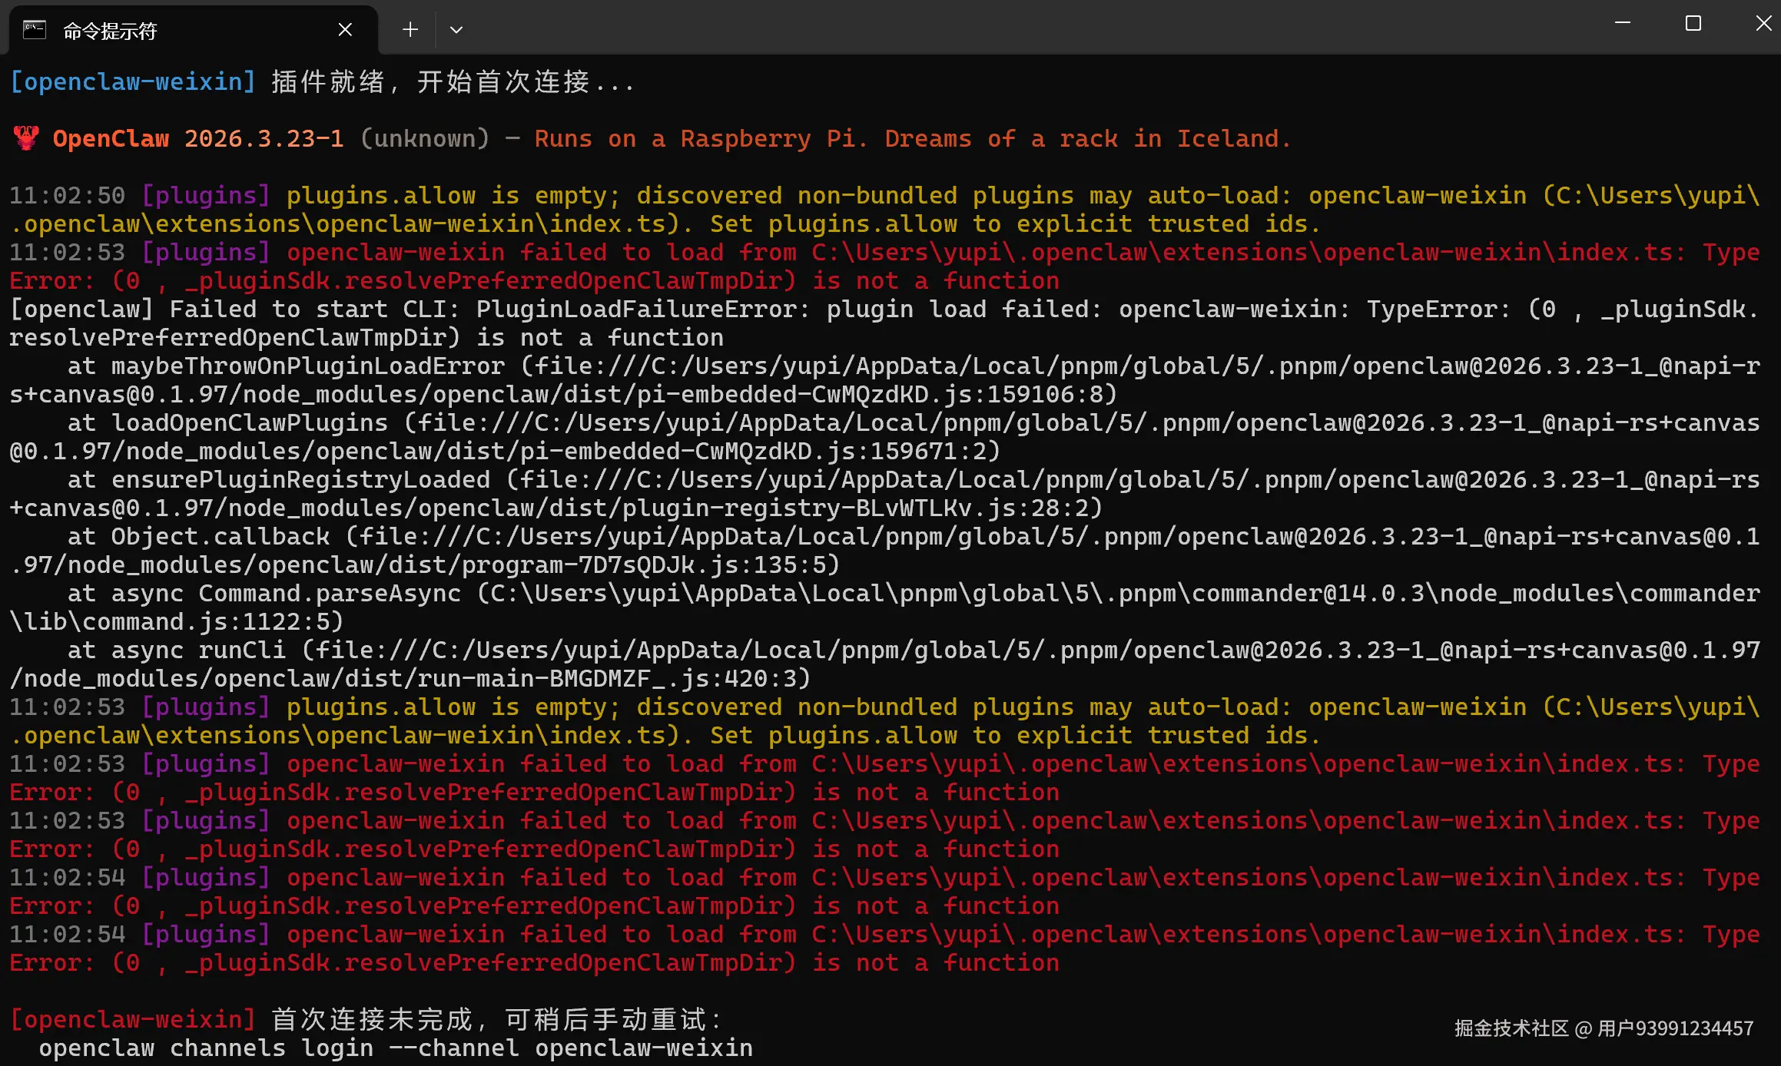1781x1066 pixels.
Task: Maximize the terminal window
Action: 1693,23
